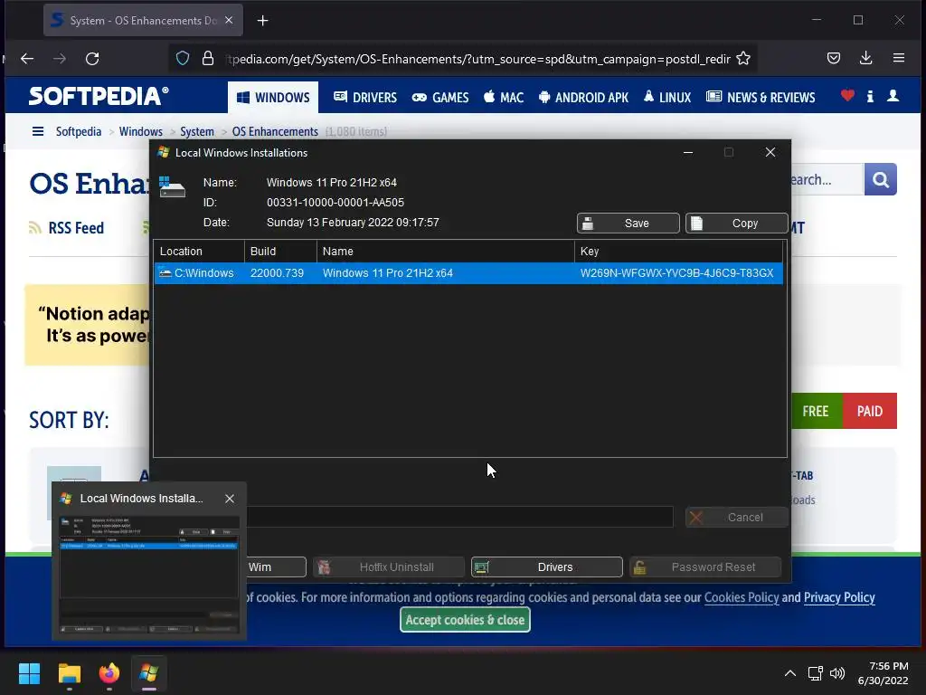Bookmark this page with star icon

click(x=743, y=59)
